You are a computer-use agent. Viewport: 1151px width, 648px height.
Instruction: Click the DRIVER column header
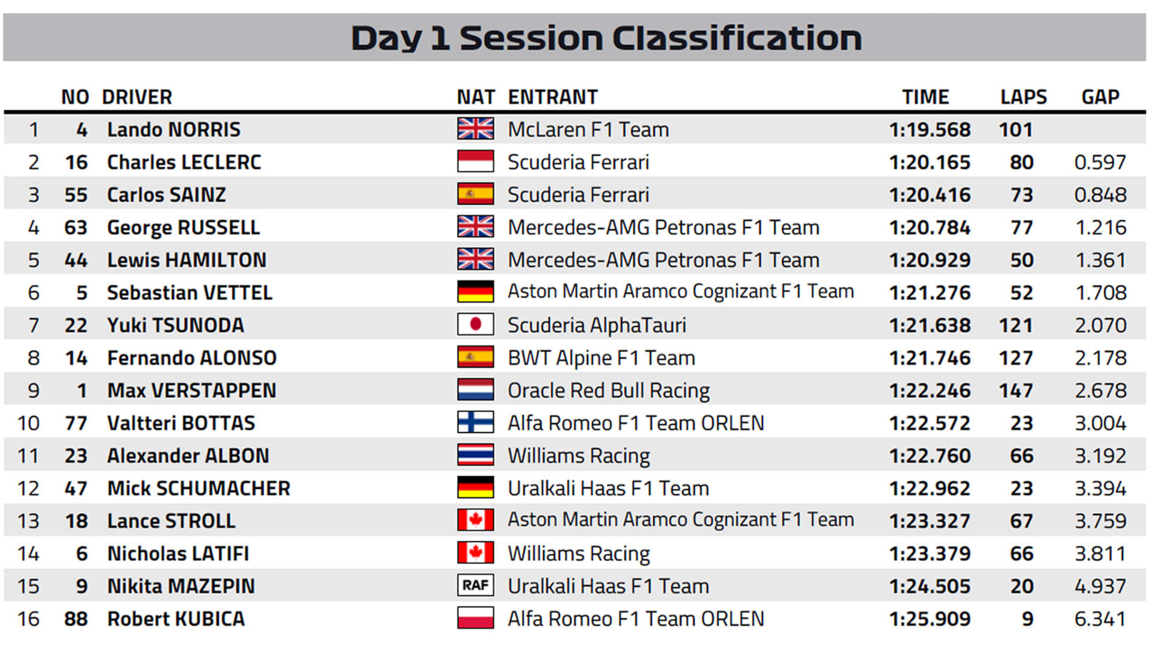point(137,96)
